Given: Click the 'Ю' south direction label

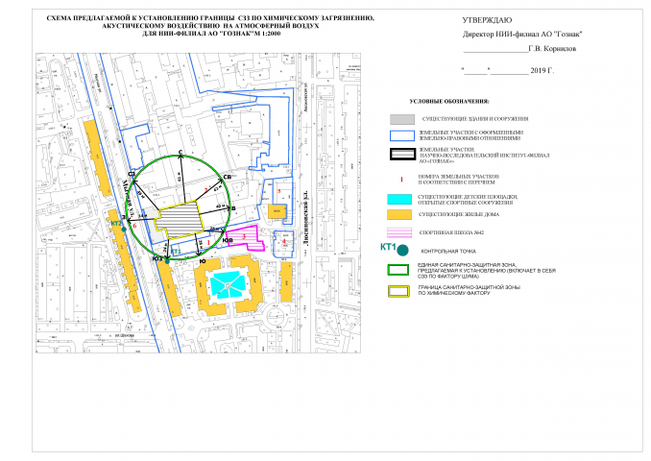Looking at the screenshot, I should tap(203, 261).
